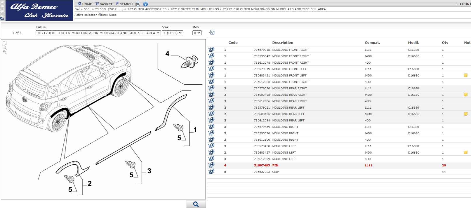Open the Table selection dropdown

(98, 33)
